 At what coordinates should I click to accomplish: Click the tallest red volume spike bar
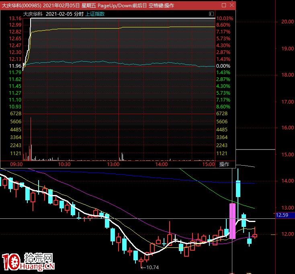pos(31,139)
